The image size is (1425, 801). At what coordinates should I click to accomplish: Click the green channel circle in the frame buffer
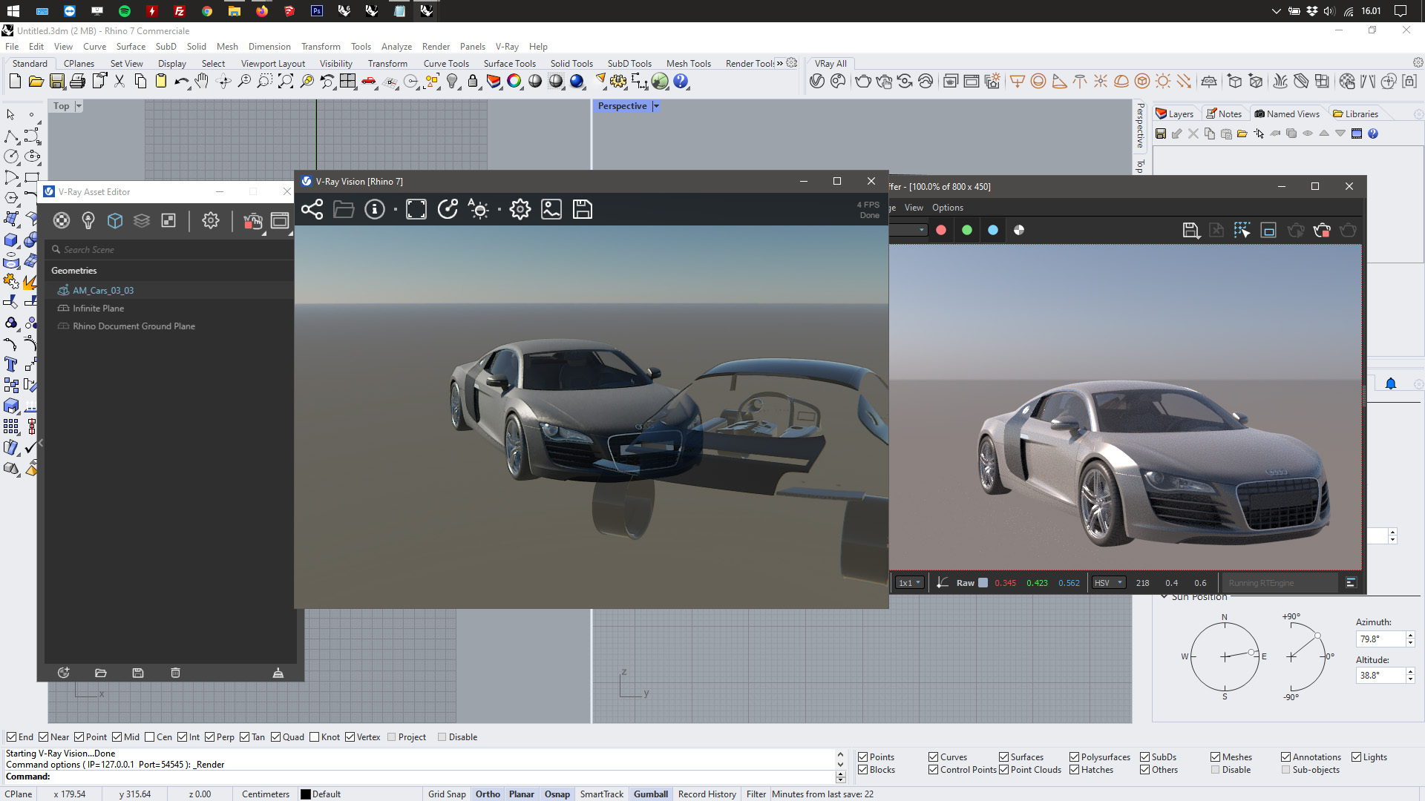(x=967, y=230)
